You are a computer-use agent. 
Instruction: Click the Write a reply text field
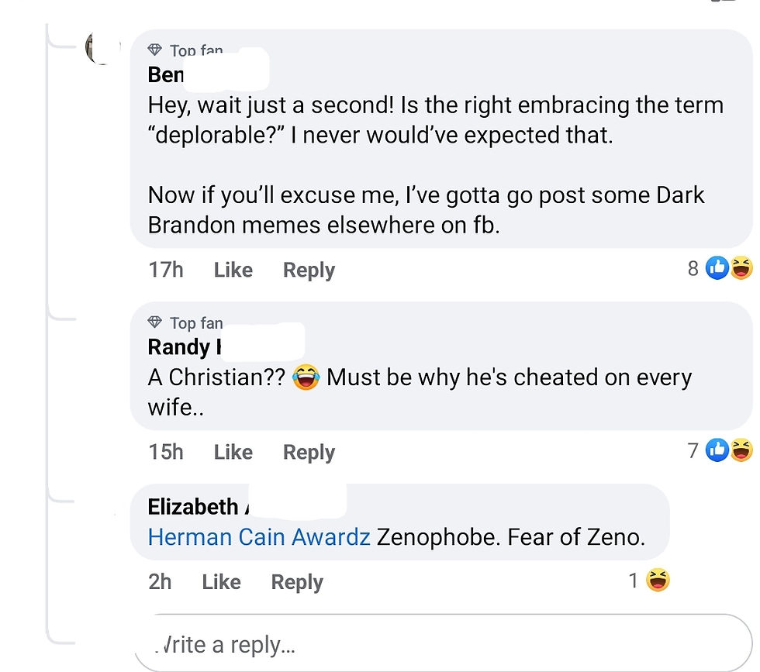(442, 643)
